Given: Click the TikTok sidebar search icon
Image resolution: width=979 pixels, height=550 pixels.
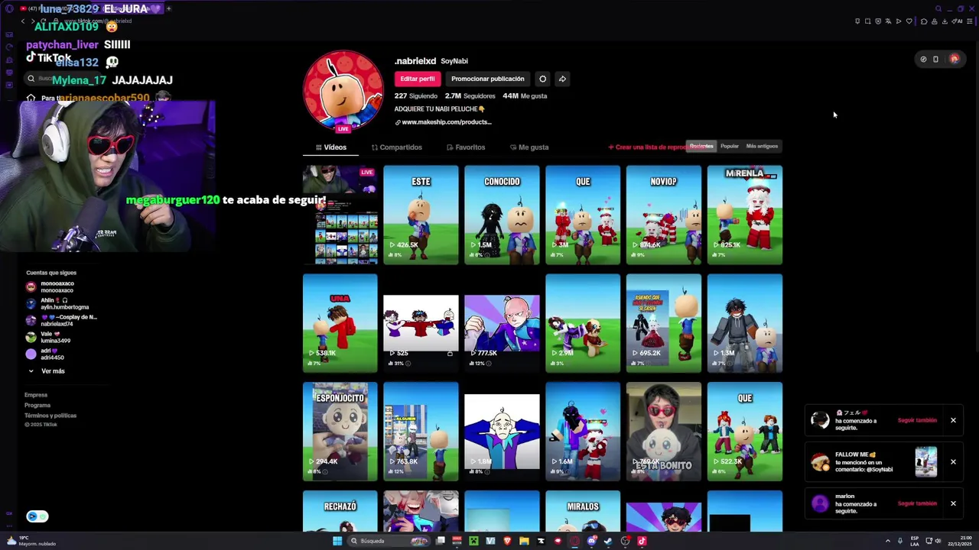Looking at the screenshot, I should (31, 79).
